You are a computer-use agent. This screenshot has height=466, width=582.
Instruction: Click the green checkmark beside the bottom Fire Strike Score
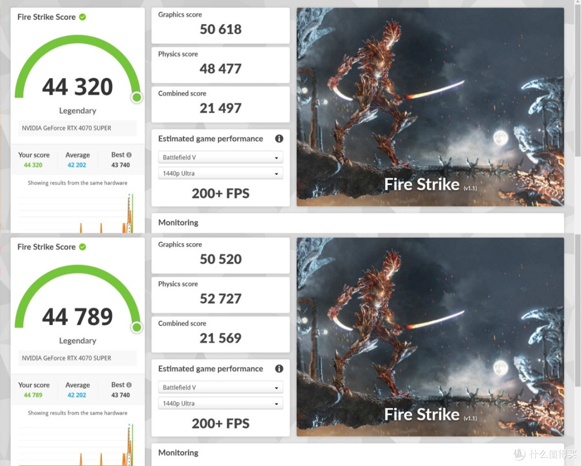(82, 246)
